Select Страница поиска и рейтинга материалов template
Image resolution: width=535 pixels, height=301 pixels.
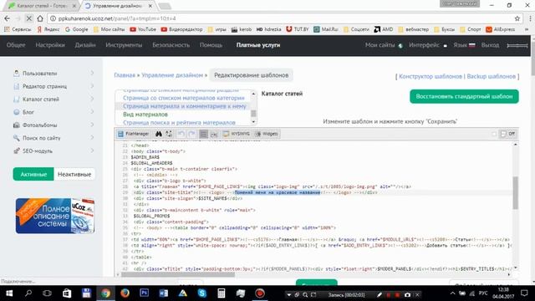(179, 122)
